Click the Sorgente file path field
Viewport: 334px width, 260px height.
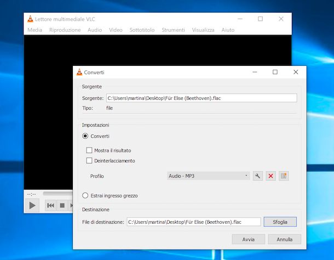pos(201,98)
